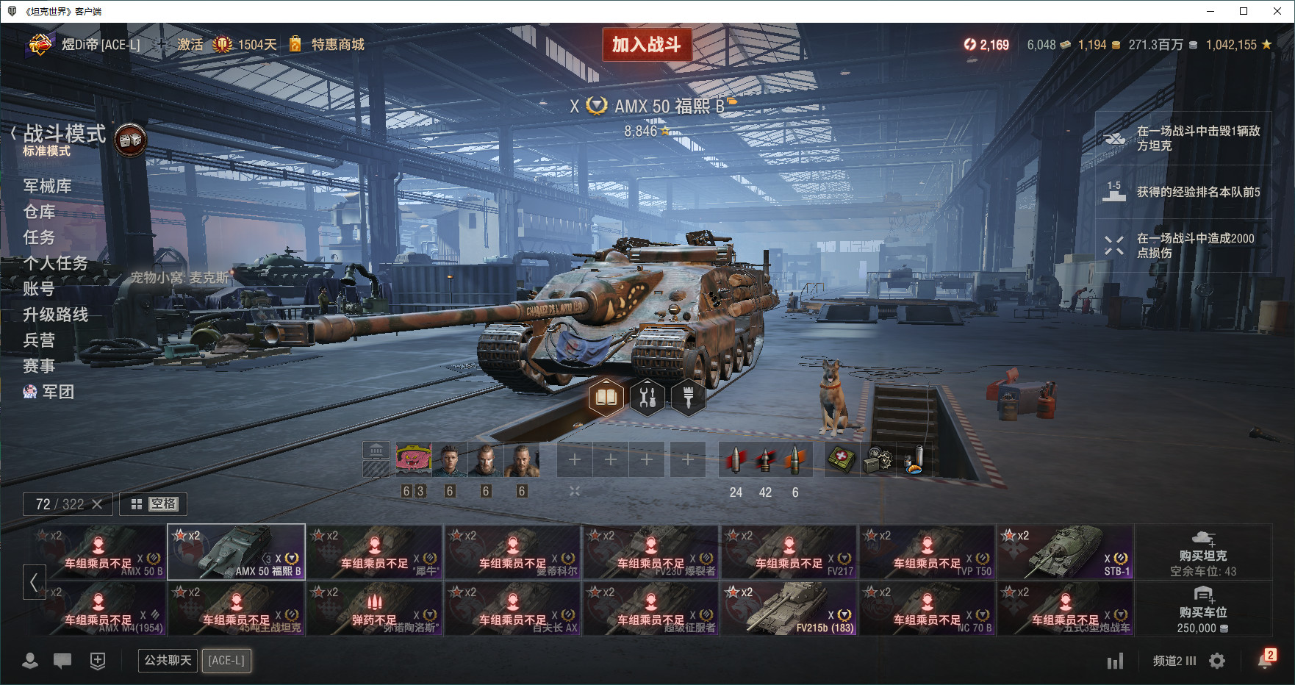Click 购买坦克 buy tank tile
Image resolution: width=1295 pixels, height=685 pixels.
(1203, 552)
